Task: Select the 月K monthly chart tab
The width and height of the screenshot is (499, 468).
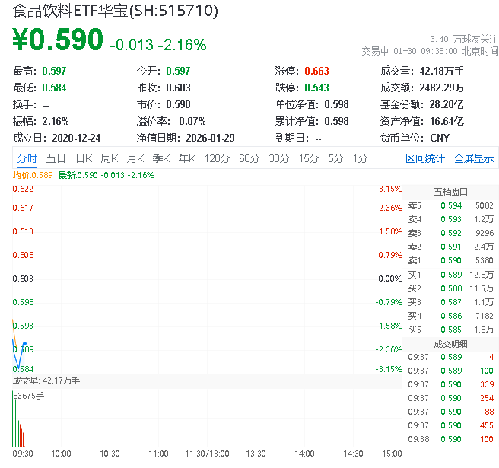Action: coord(135,158)
